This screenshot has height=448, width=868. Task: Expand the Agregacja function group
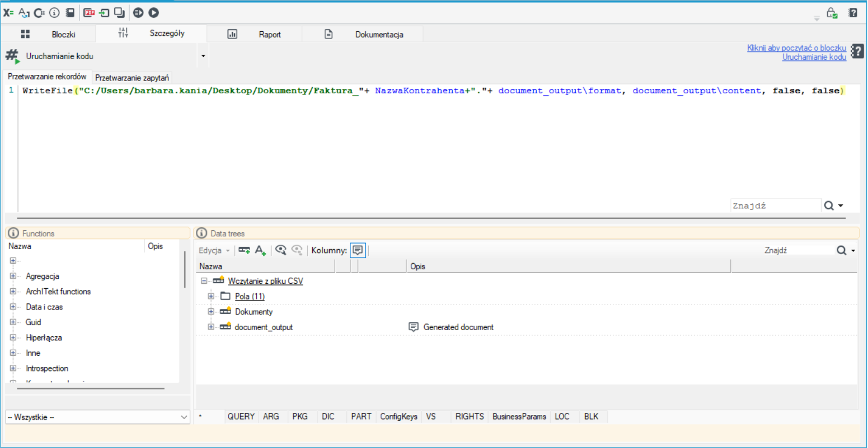pos(13,276)
